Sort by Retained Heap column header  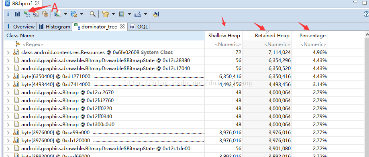point(267,36)
